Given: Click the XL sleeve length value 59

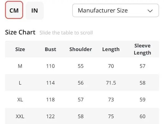Looking at the screenshot, I should [x=142, y=99].
